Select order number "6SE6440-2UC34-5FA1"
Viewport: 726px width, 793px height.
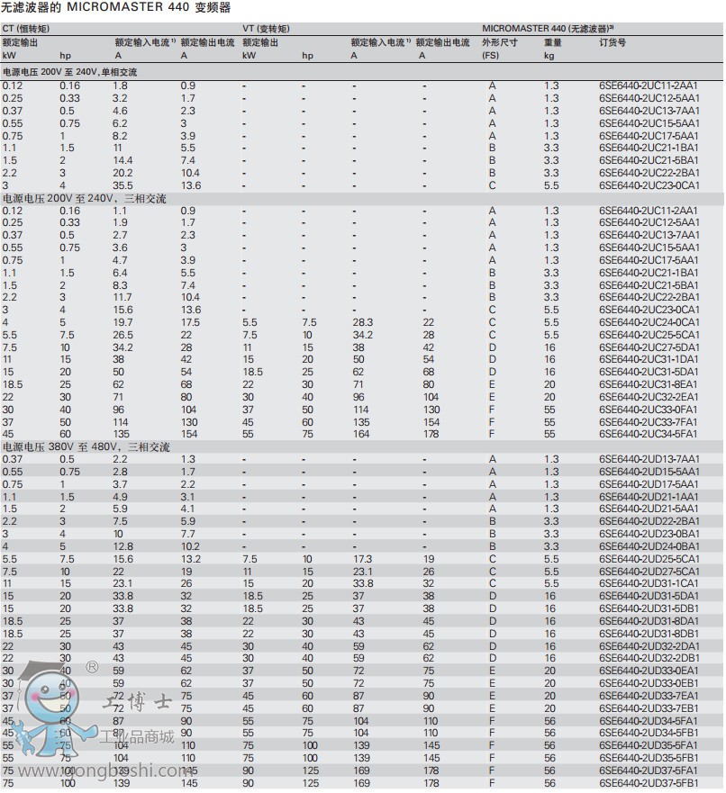[649, 434]
